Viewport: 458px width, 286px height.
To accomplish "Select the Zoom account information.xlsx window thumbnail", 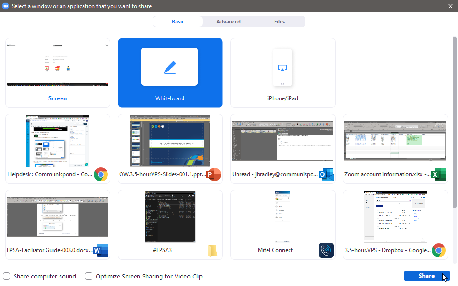I will click(x=395, y=141).
